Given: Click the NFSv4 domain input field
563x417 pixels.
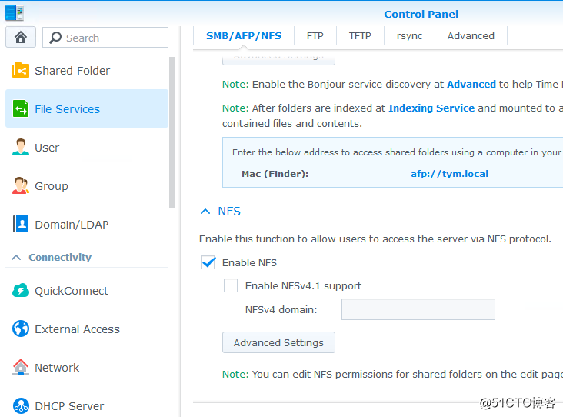Looking at the screenshot, I should pos(418,309).
